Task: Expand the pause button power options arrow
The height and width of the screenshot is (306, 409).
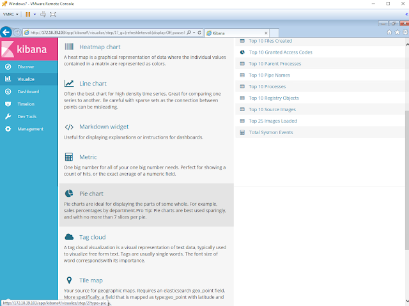Action: click(x=35, y=14)
